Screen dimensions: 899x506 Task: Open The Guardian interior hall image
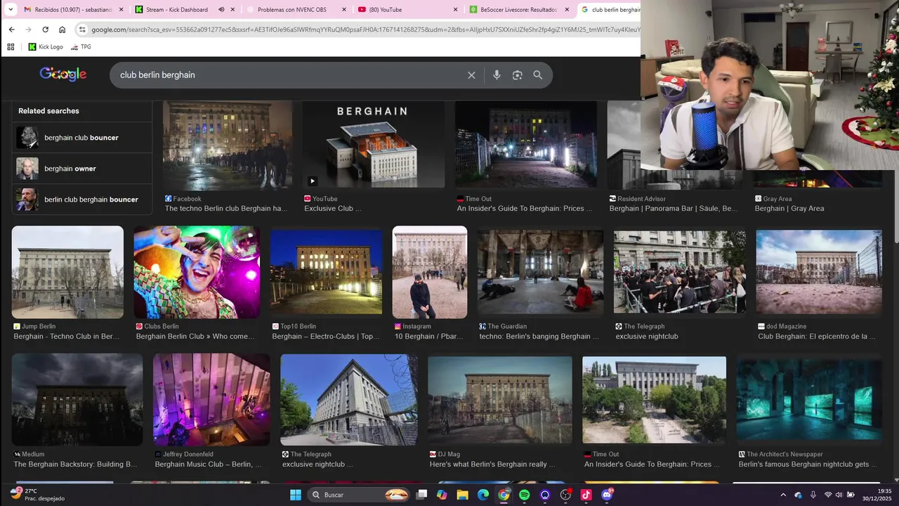pyautogui.click(x=540, y=272)
